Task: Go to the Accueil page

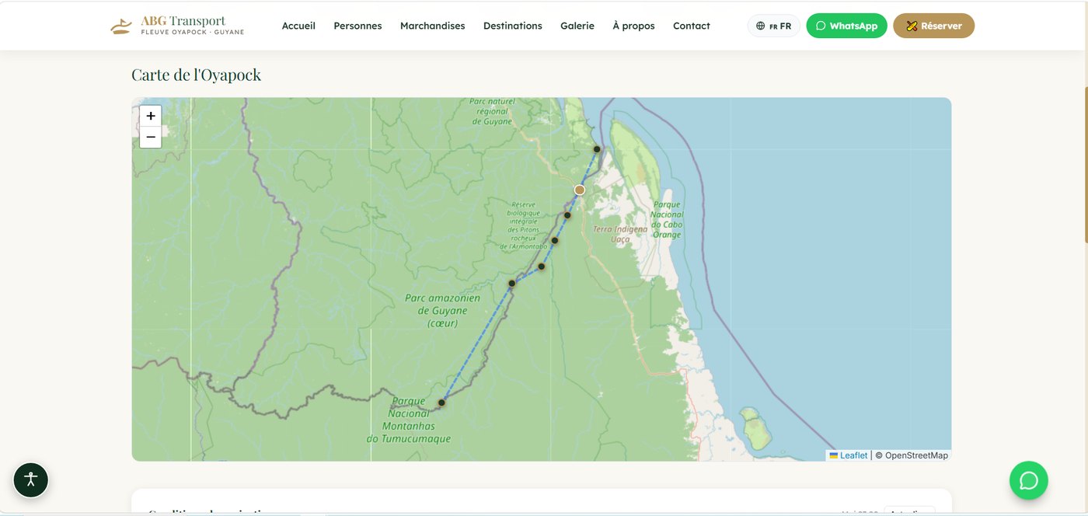Action: tap(298, 26)
